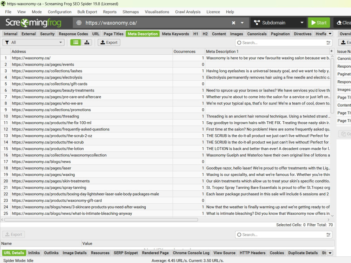
Task: Open the Security tab
Action: pyautogui.click(x=47, y=34)
